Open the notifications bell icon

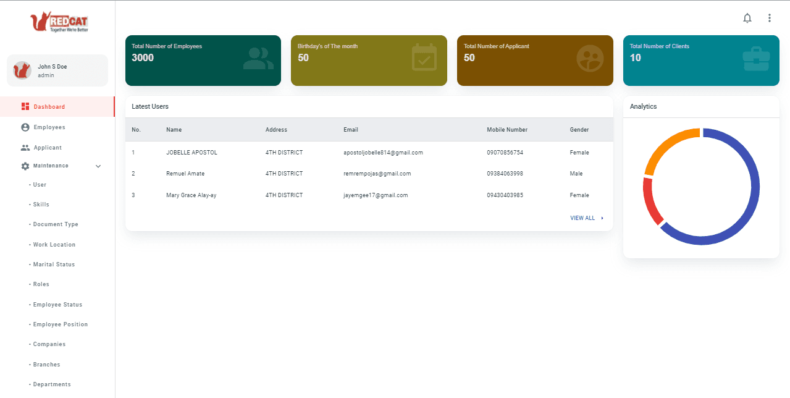747,18
